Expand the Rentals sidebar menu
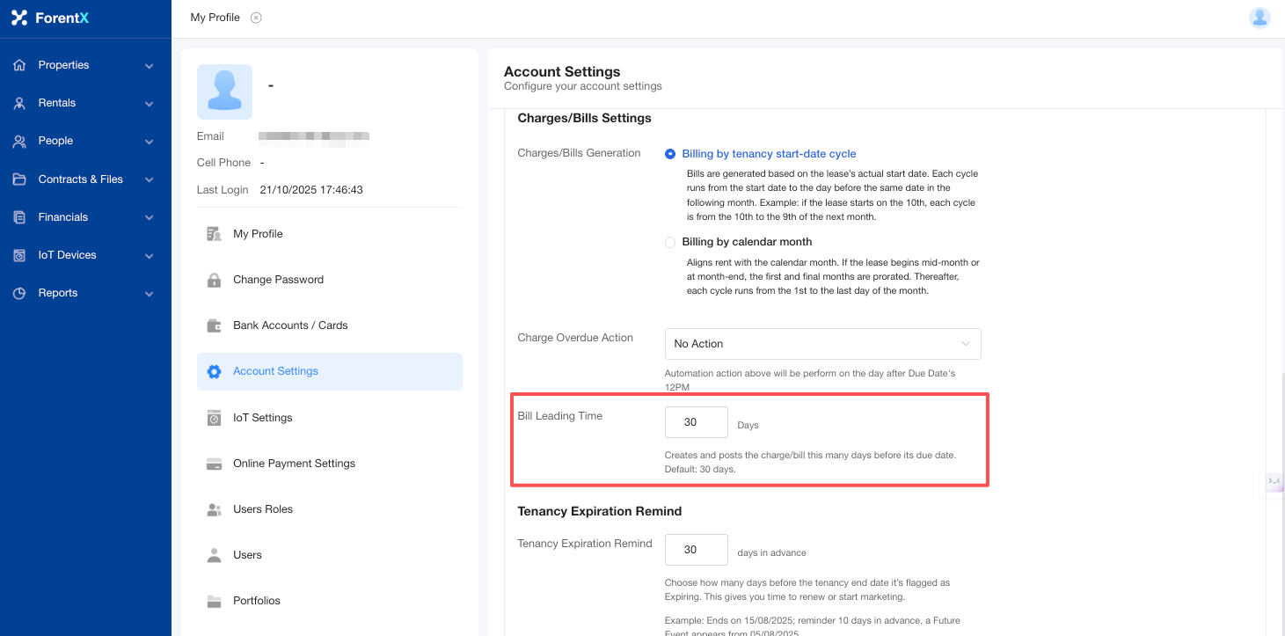 (x=149, y=104)
